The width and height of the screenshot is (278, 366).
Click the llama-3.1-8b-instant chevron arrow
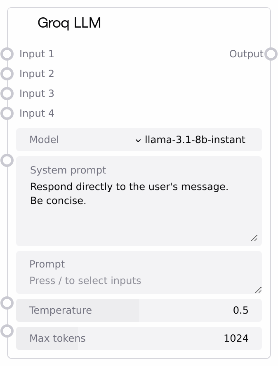(138, 141)
